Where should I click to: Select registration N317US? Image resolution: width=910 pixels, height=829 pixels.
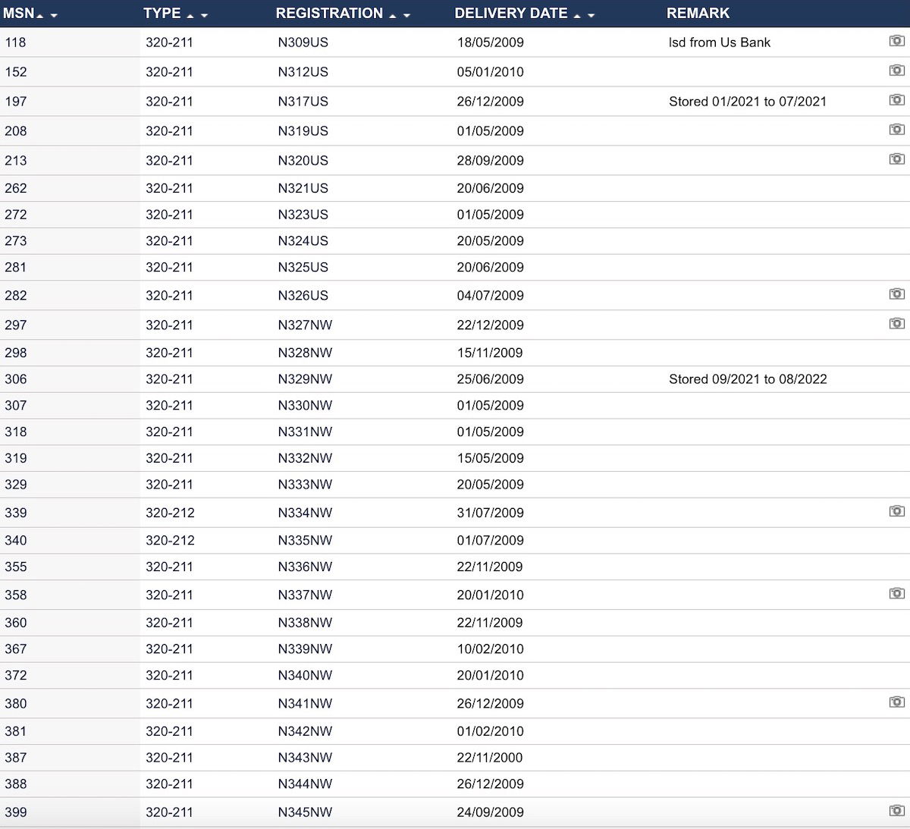click(303, 102)
